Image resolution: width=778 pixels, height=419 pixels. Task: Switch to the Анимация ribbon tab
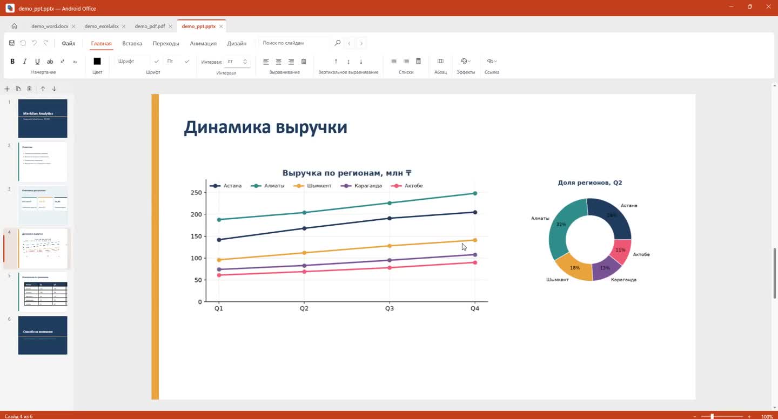click(x=203, y=43)
